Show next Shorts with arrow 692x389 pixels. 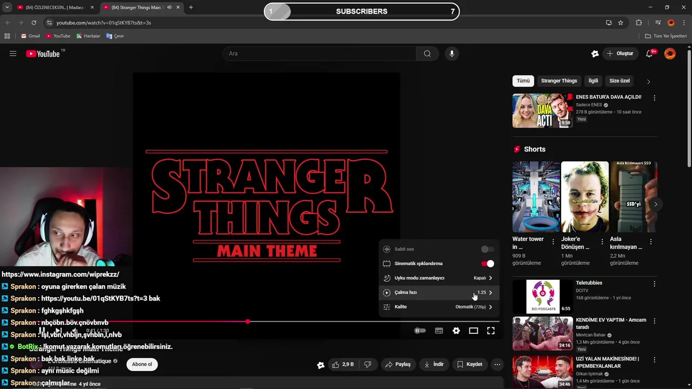tap(655, 204)
